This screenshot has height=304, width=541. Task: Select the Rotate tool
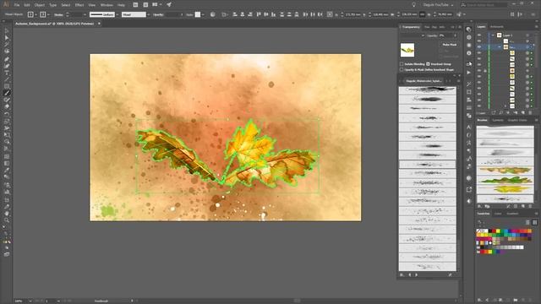tap(7, 114)
